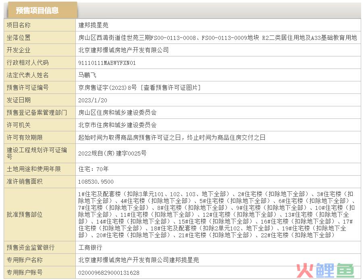Select the 准许销售面积 label

point(25,182)
